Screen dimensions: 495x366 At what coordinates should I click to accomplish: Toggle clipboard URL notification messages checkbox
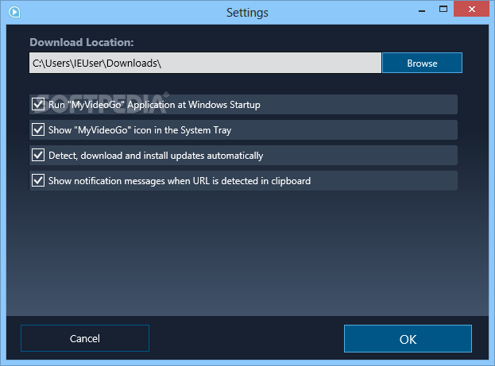(x=38, y=180)
